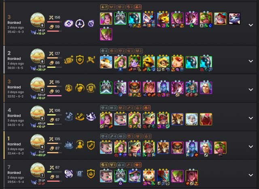The height and width of the screenshot is (189, 259).
Task: Click the rank emblem in 2nd place match
Action: click(x=34, y=68)
